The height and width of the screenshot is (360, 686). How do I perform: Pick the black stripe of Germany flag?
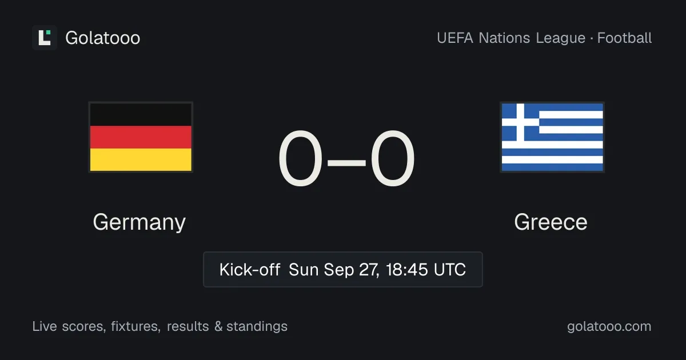coord(141,115)
